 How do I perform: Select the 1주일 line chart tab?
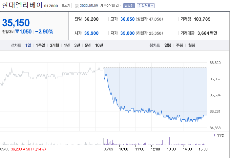coord(40,45)
